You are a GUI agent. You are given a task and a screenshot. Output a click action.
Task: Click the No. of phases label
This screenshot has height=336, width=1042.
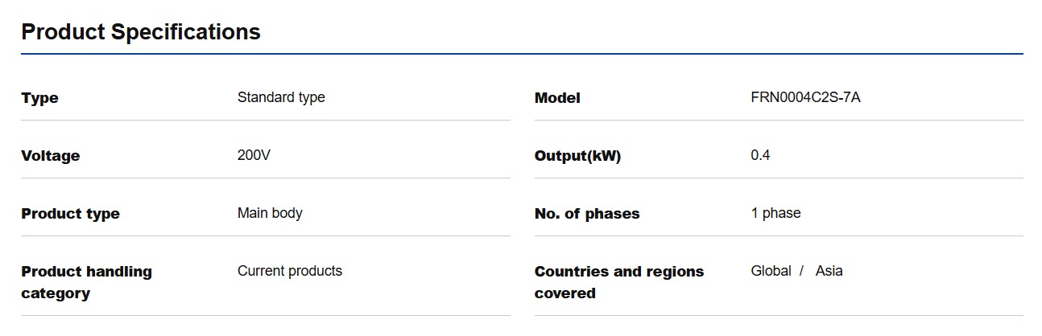(587, 214)
